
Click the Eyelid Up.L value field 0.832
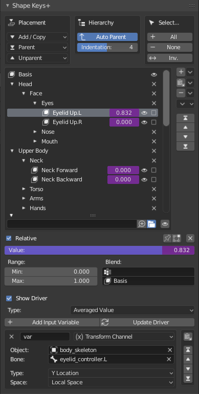[x=124, y=113]
